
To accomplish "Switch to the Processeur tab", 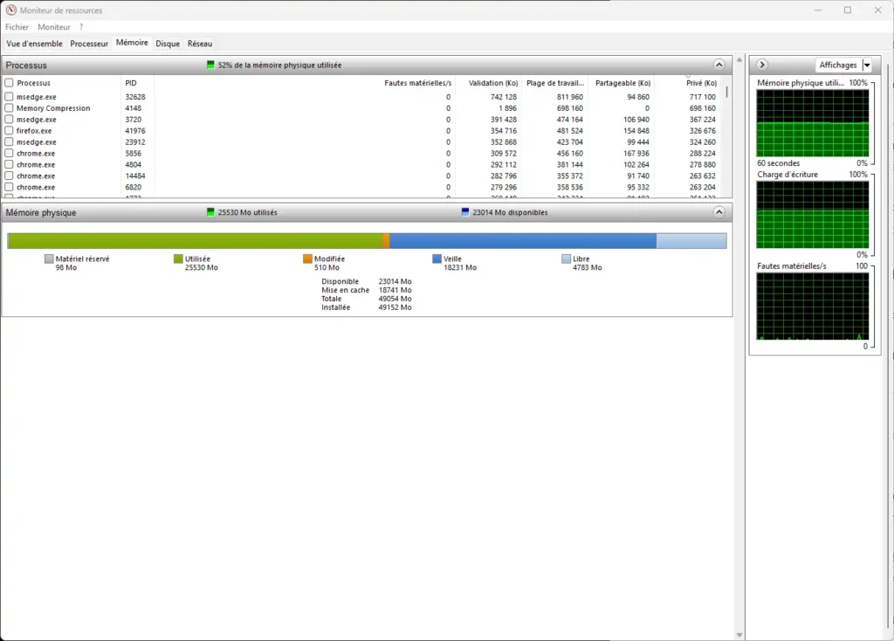I will click(x=89, y=44).
